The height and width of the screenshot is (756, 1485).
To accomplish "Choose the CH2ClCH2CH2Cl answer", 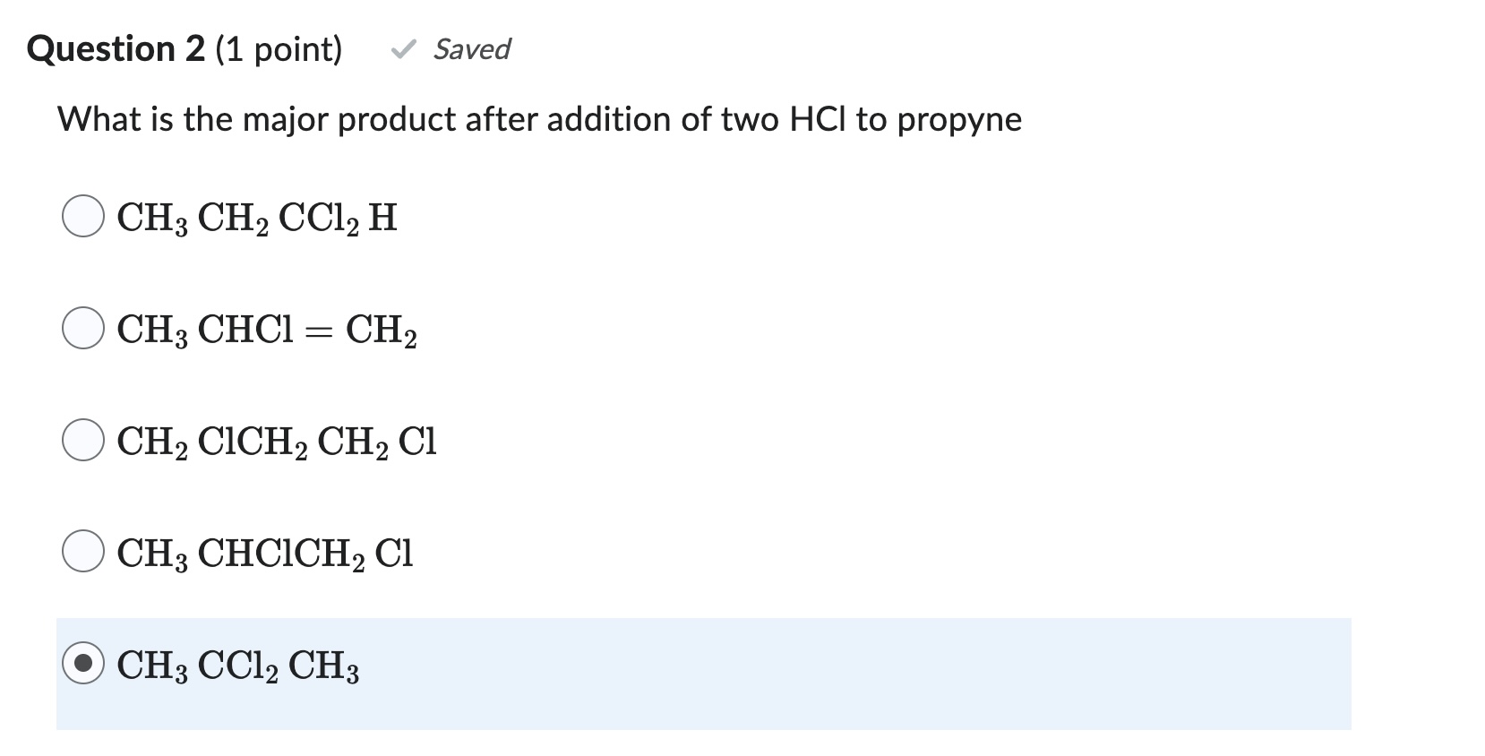I will [x=83, y=439].
